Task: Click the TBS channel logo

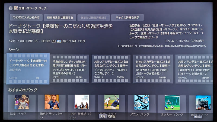Action: (x=59, y=41)
